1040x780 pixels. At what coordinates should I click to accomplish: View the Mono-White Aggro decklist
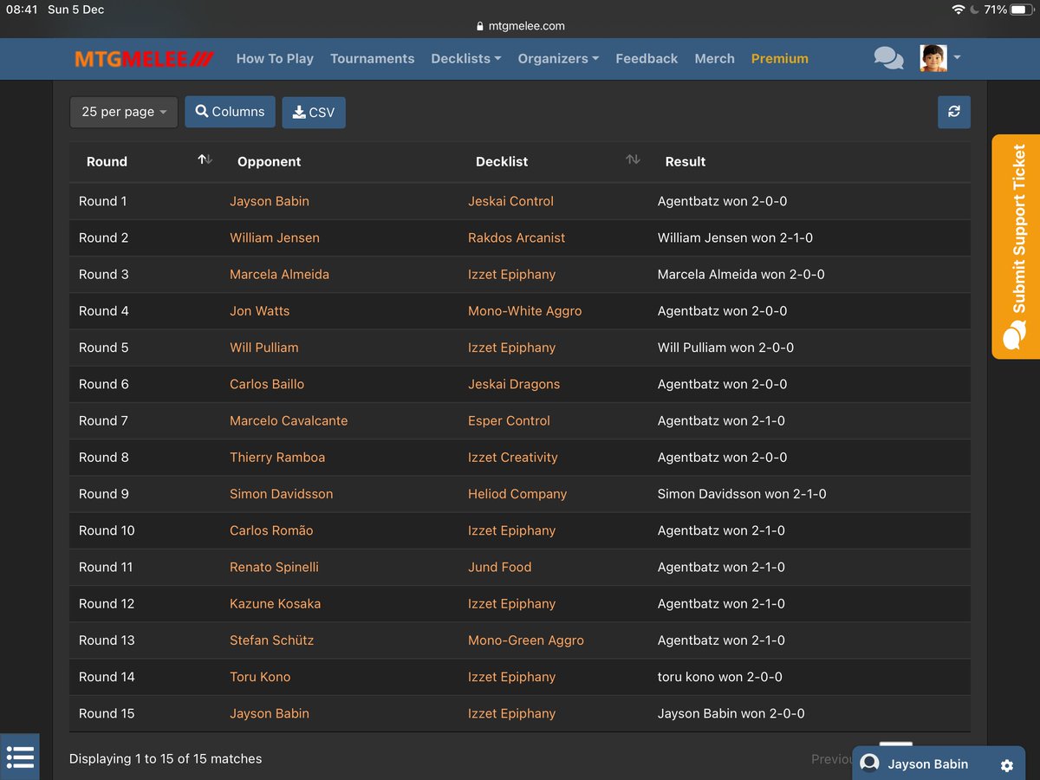coord(525,311)
